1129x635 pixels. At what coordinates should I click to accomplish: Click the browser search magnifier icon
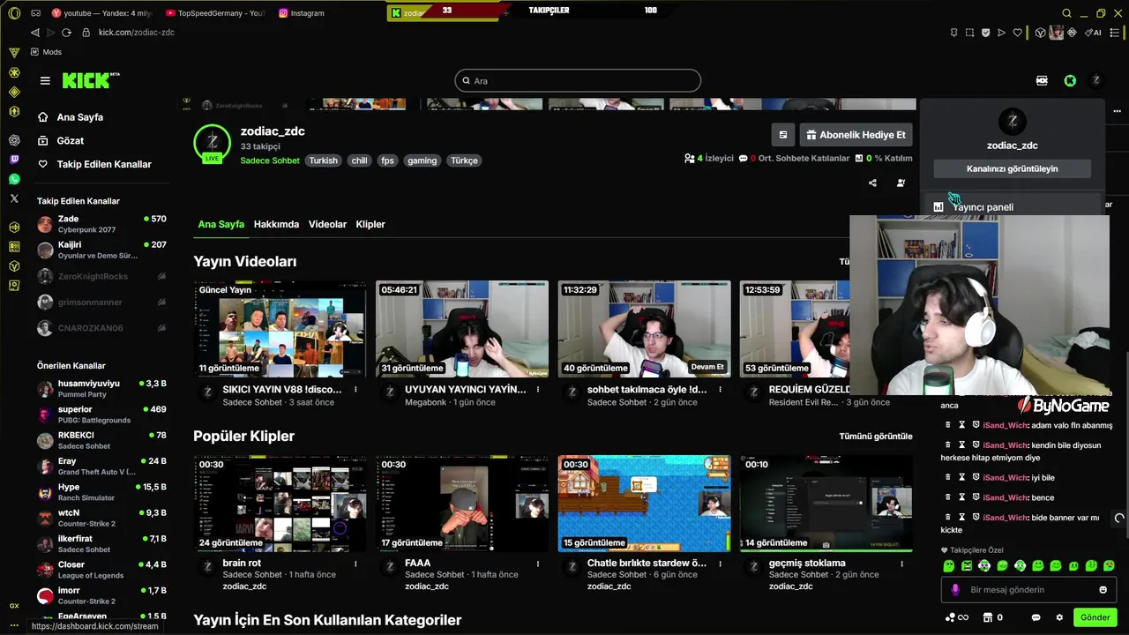pyautogui.click(x=1066, y=13)
